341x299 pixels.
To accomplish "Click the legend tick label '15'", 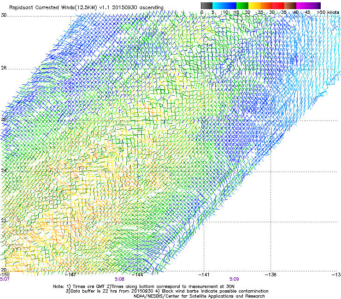I will (x=236, y=12).
